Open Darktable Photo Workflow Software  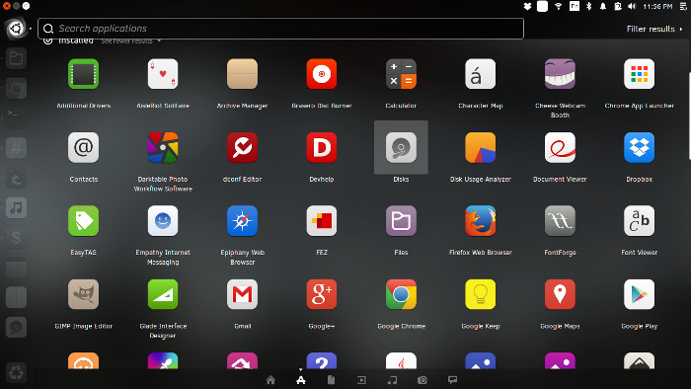click(x=163, y=147)
